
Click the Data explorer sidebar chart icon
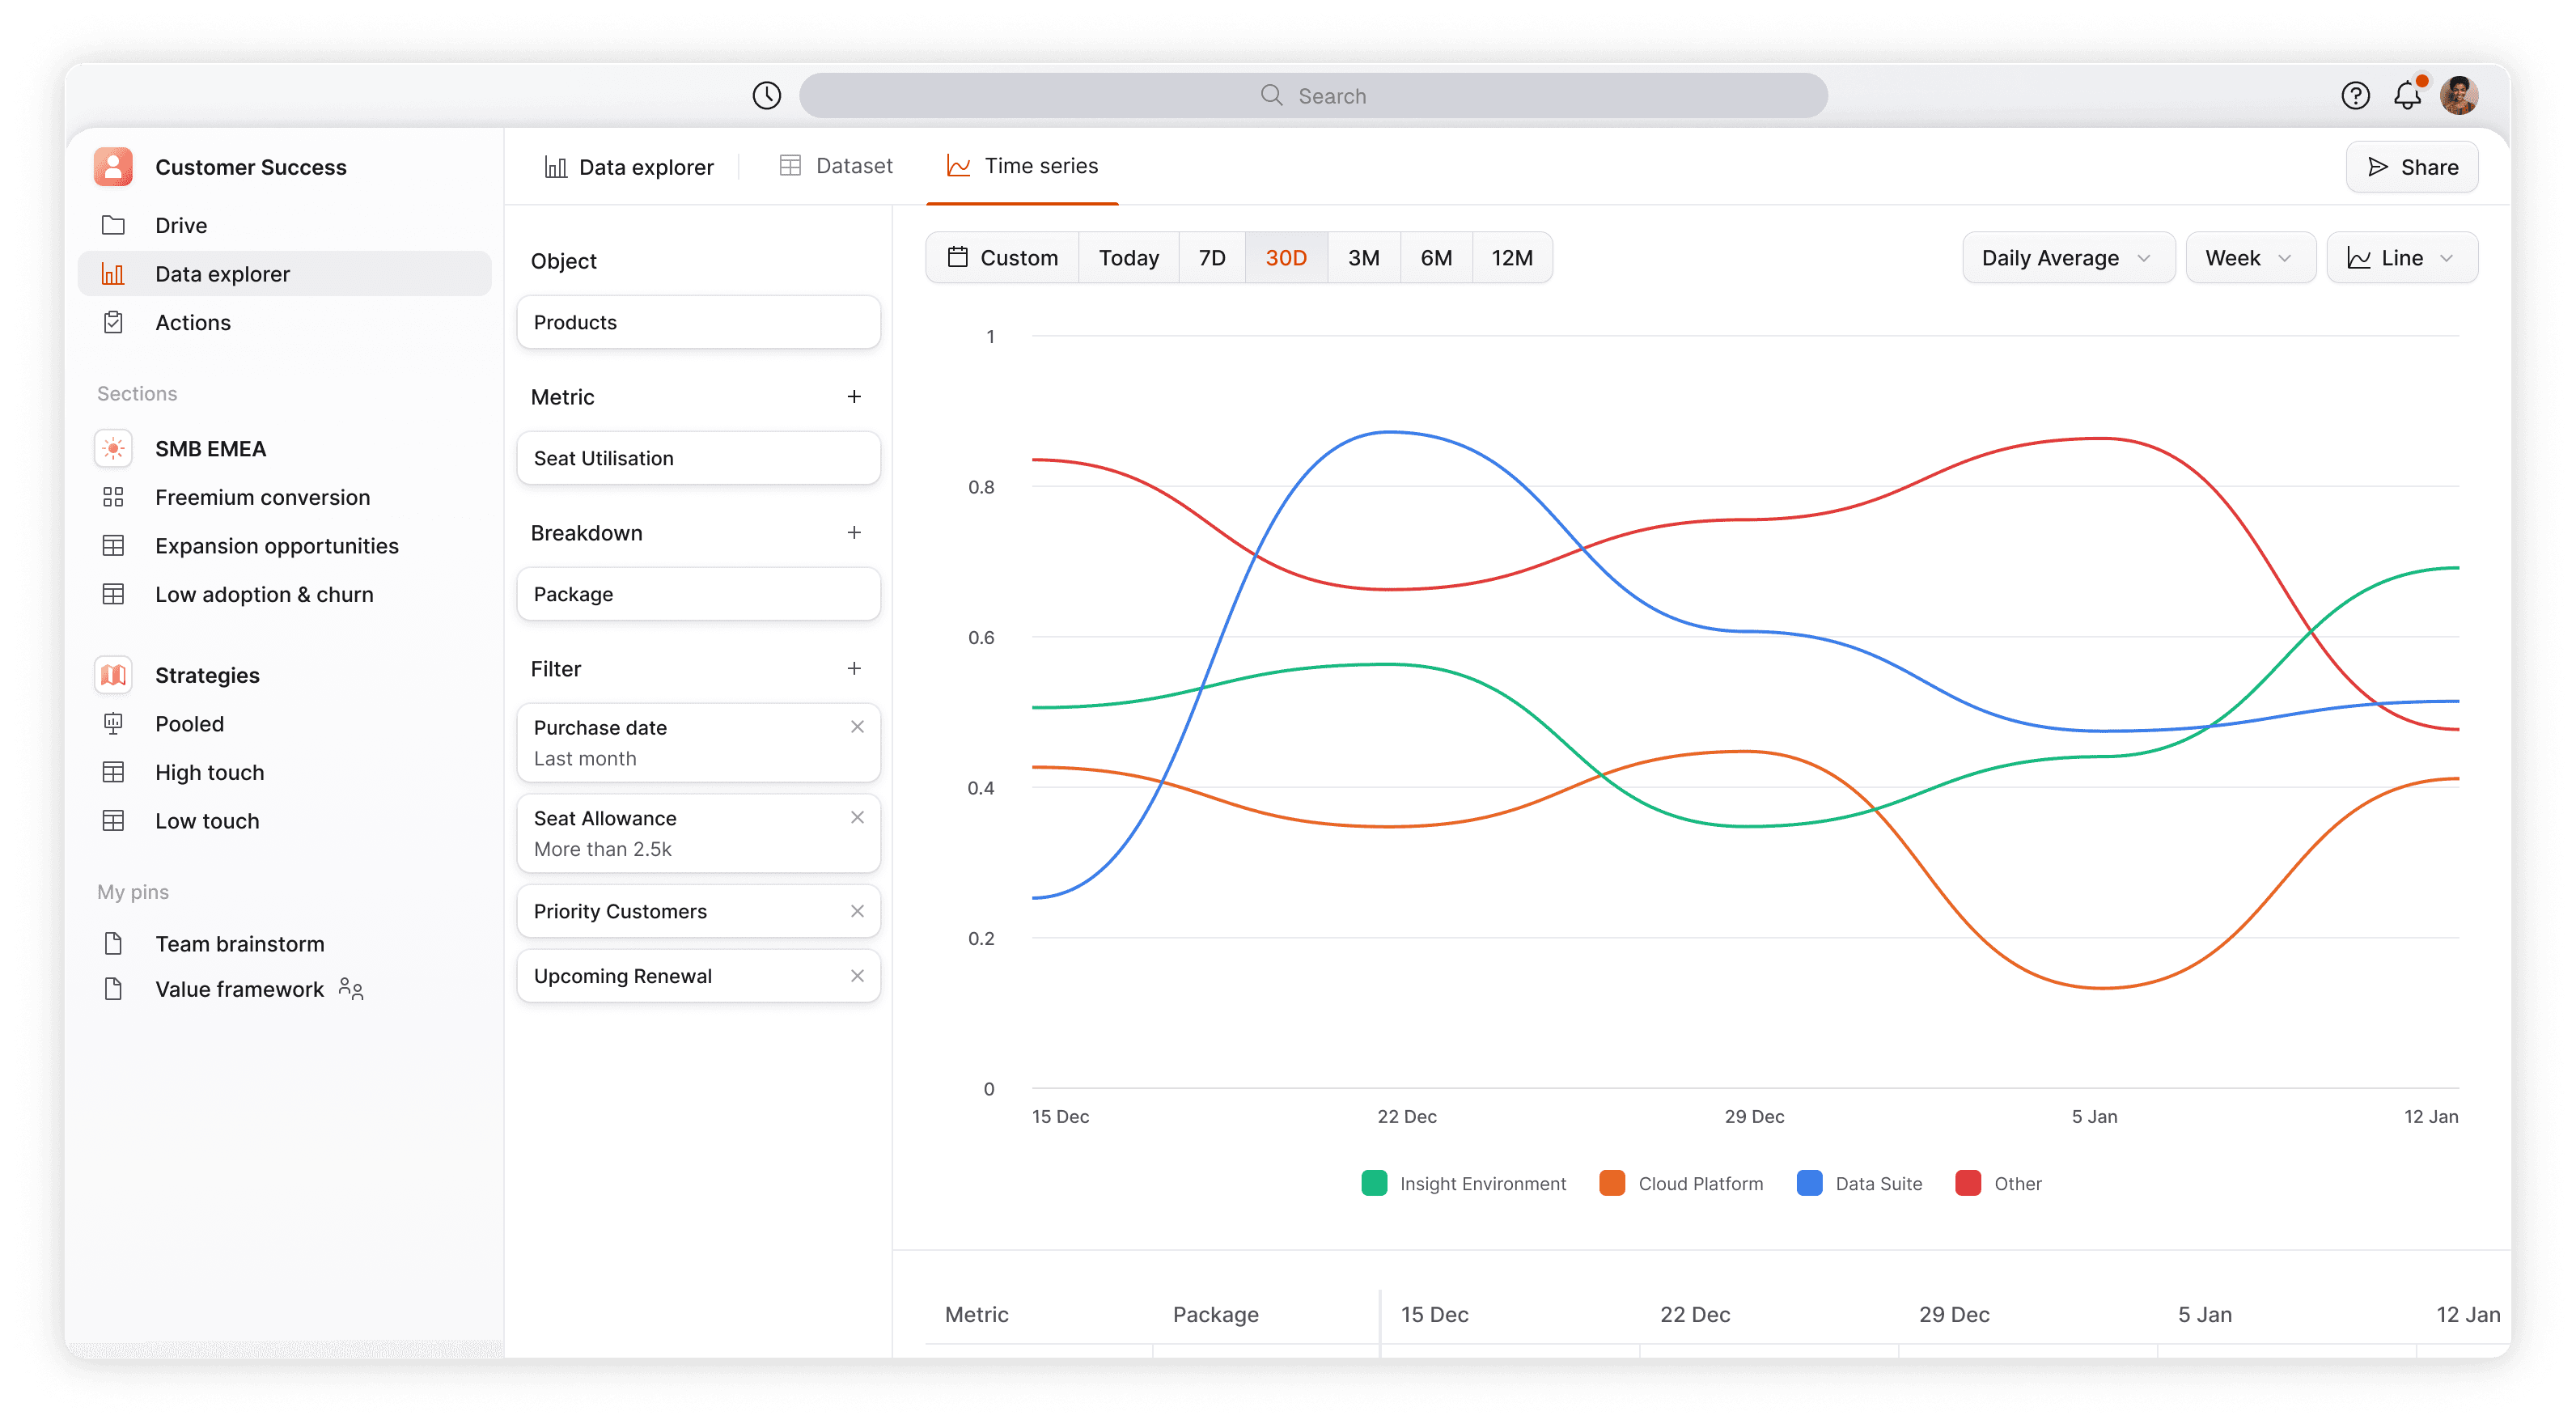pyautogui.click(x=113, y=274)
